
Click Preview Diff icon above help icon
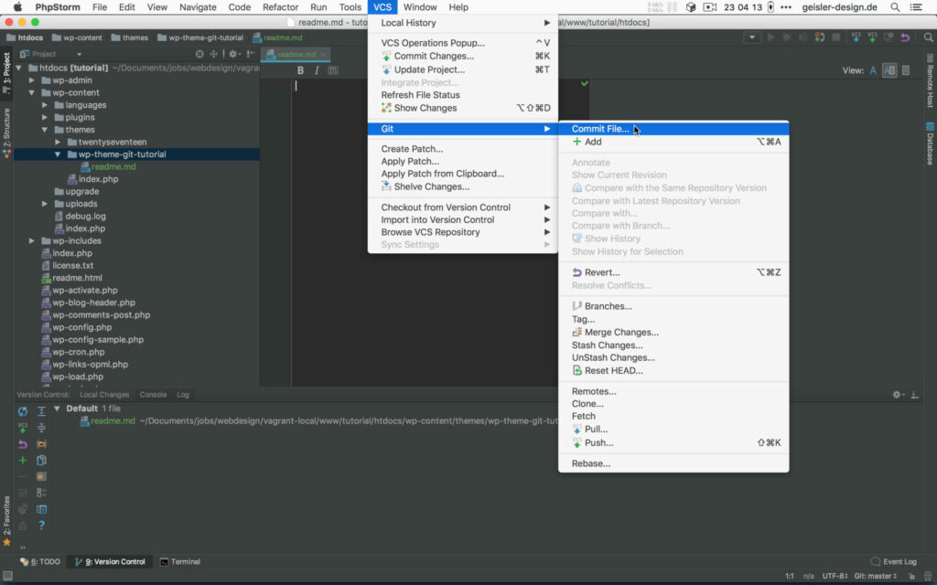click(x=41, y=509)
